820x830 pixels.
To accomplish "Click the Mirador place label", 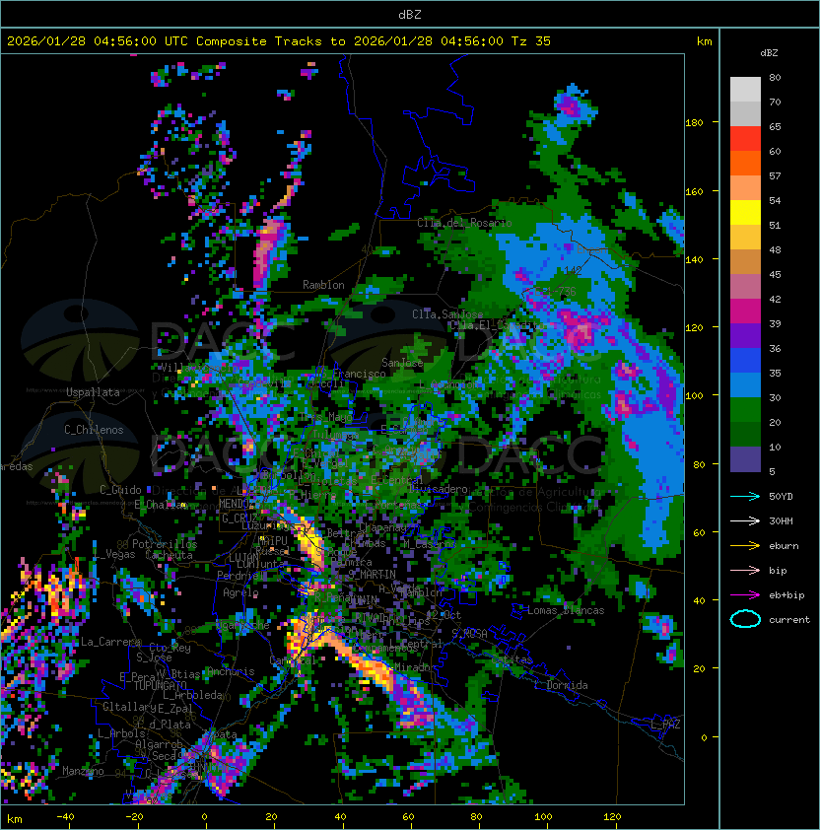I will (x=415, y=667).
